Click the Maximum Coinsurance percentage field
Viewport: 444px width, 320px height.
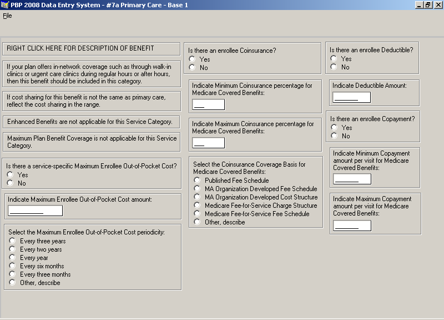[x=209, y=143]
